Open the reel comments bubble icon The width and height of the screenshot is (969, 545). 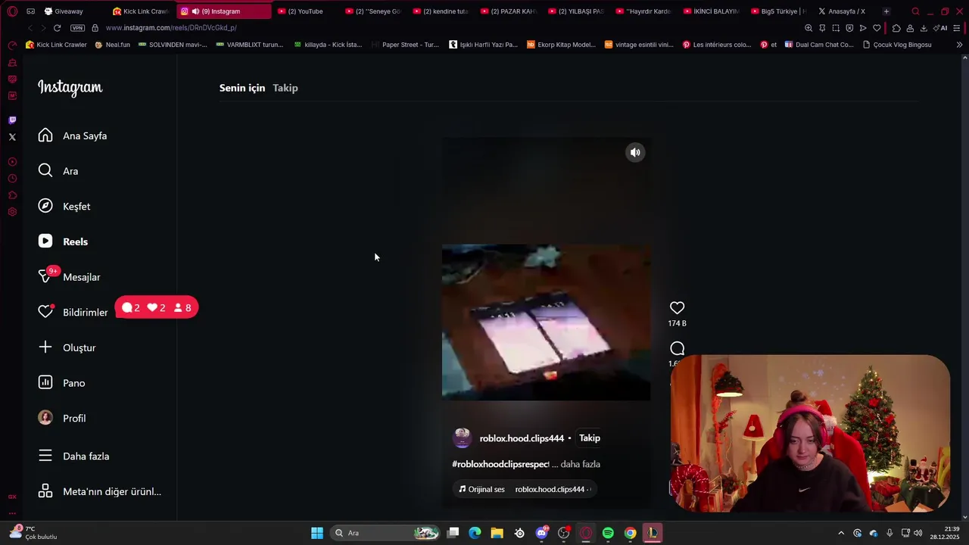coord(677,348)
